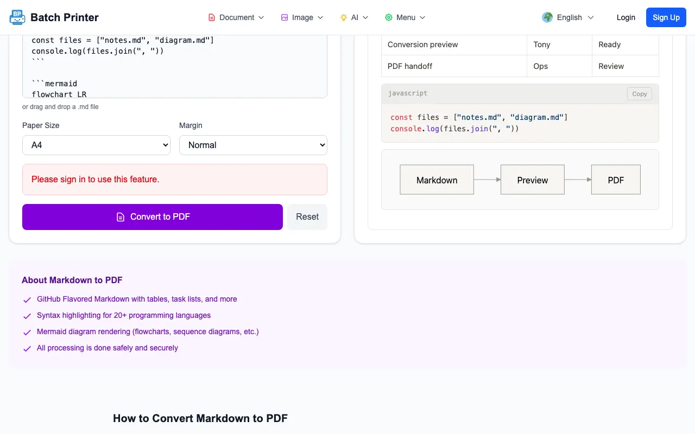Click the Sign Up button
The image size is (695, 434).
tap(666, 17)
